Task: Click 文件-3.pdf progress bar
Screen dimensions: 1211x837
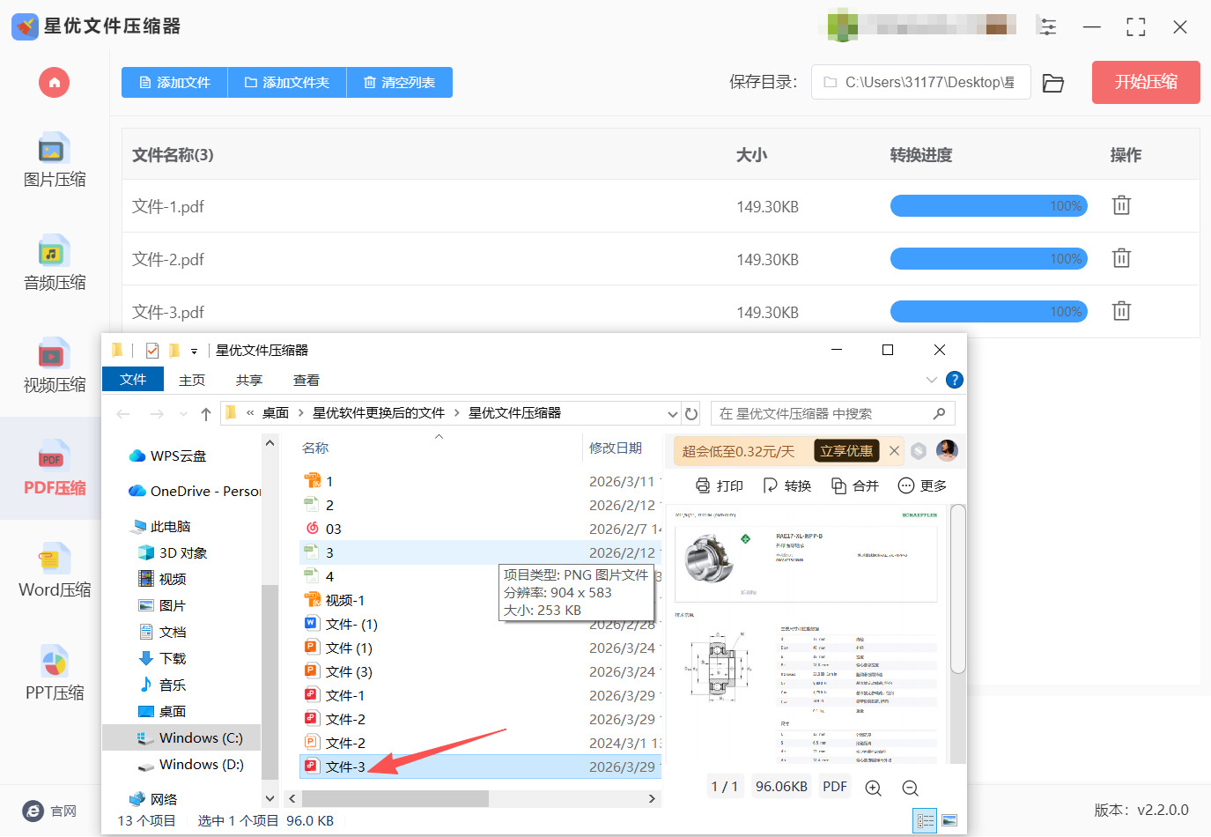Action: (989, 311)
